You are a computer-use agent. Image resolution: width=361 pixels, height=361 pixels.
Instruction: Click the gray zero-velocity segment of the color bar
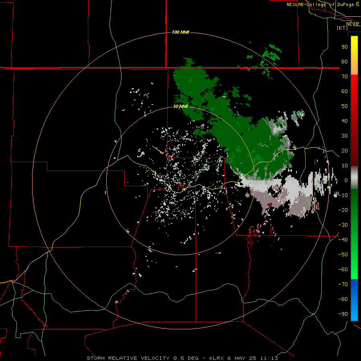point(354,178)
